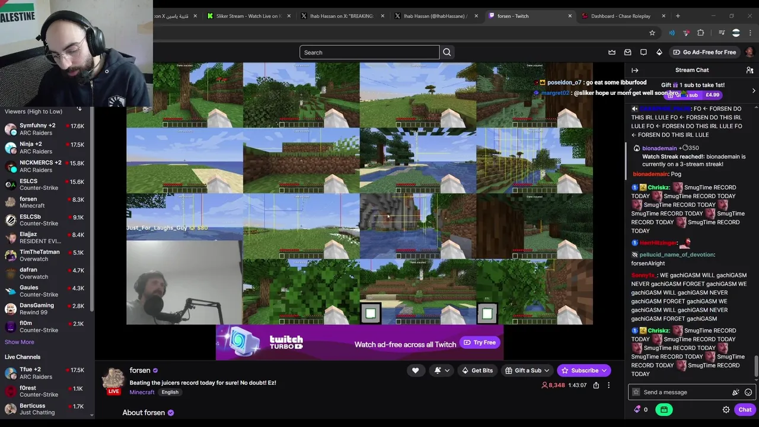The height and width of the screenshot is (427, 759).
Task: Open fl0m Counter-Strike channel
Action: click(x=45, y=327)
